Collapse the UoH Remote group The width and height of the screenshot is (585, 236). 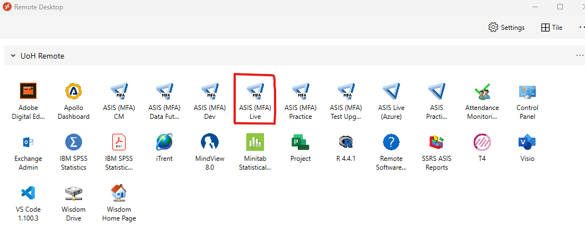[12, 56]
